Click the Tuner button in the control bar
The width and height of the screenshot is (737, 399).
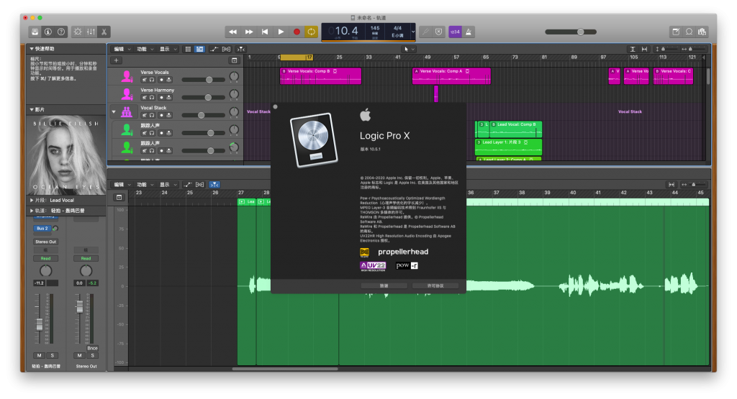pyautogui.click(x=425, y=32)
